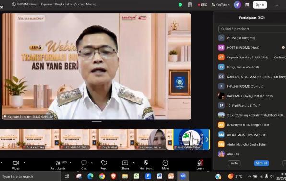Select participant ABDUL MUIS– BPSDM Sulsel
Screen dimensions: 286x181
(252, 135)
